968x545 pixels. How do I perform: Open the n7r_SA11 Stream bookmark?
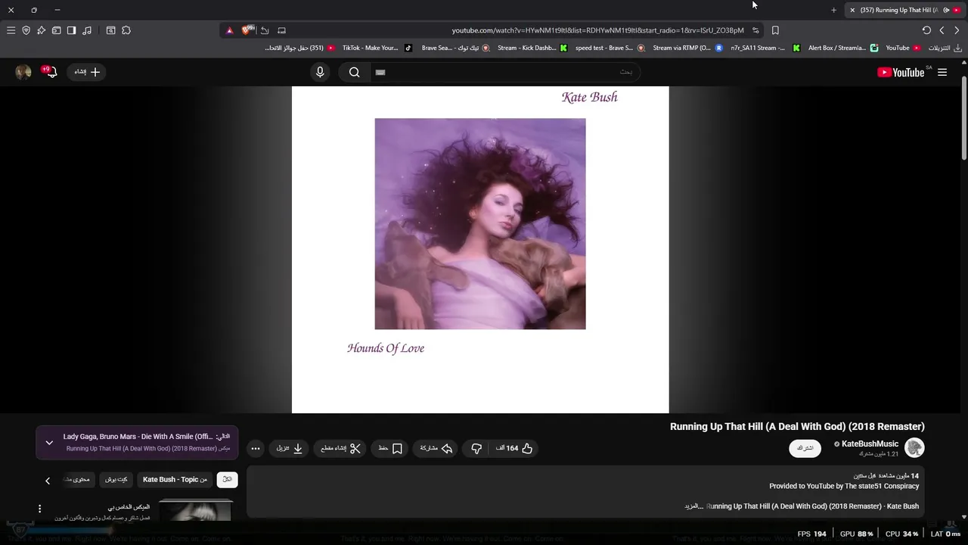[x=765, y=48]
